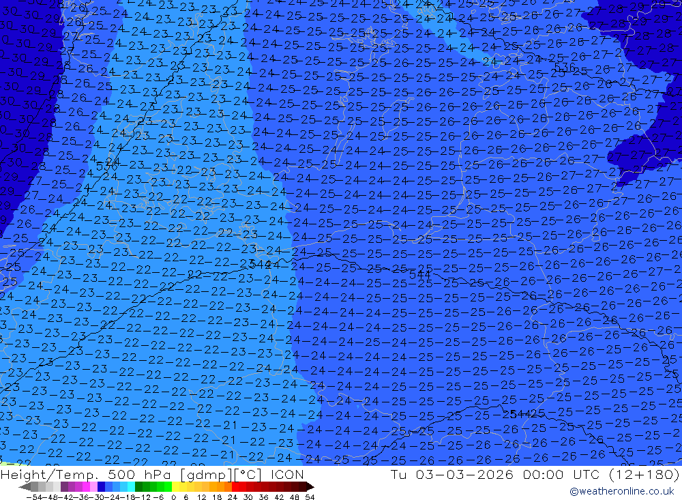Click the '0' label under the color legend
This screenshot has width=682, height=500.
[x=173, y=497]
